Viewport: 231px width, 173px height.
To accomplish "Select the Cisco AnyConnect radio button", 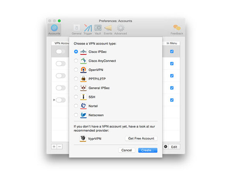I will click(x=76, y=61).
